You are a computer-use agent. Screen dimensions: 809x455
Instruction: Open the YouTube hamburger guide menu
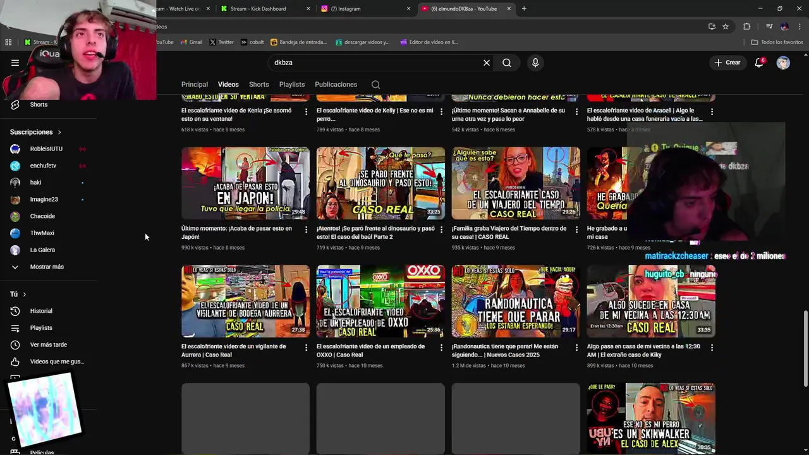pyautogui.click(x=15, y=63)
